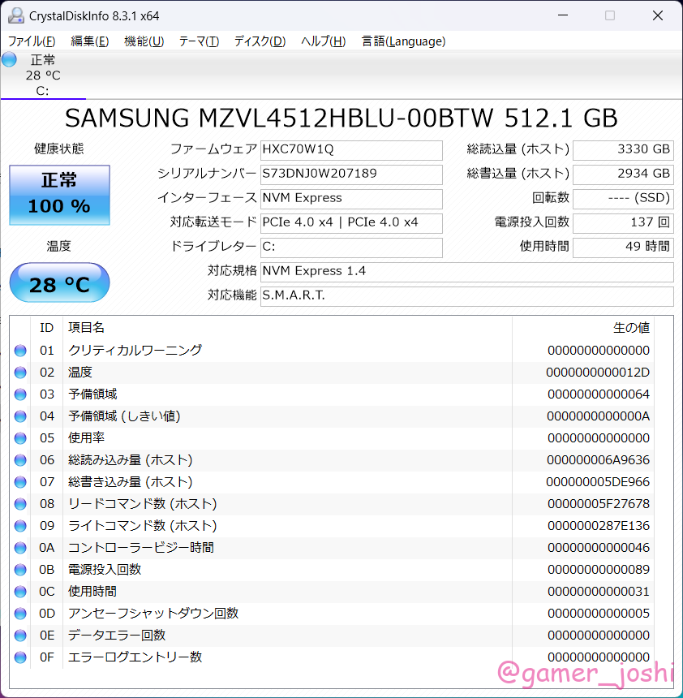The image size is (683, 698).
Task: Open the 言語(Language) menu
Action: [404, 41]
